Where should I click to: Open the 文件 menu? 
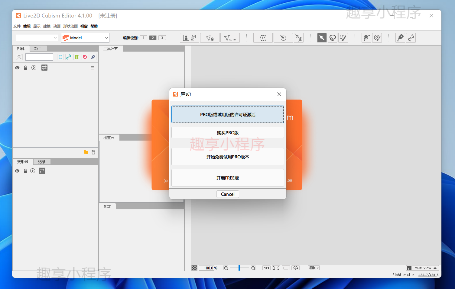pyautogui.click(x=17, y=26)
